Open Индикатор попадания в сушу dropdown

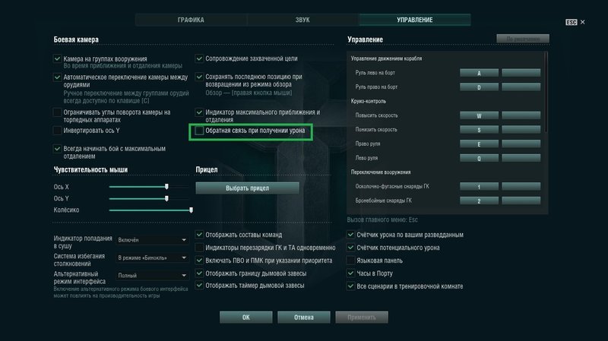(152, 240)
